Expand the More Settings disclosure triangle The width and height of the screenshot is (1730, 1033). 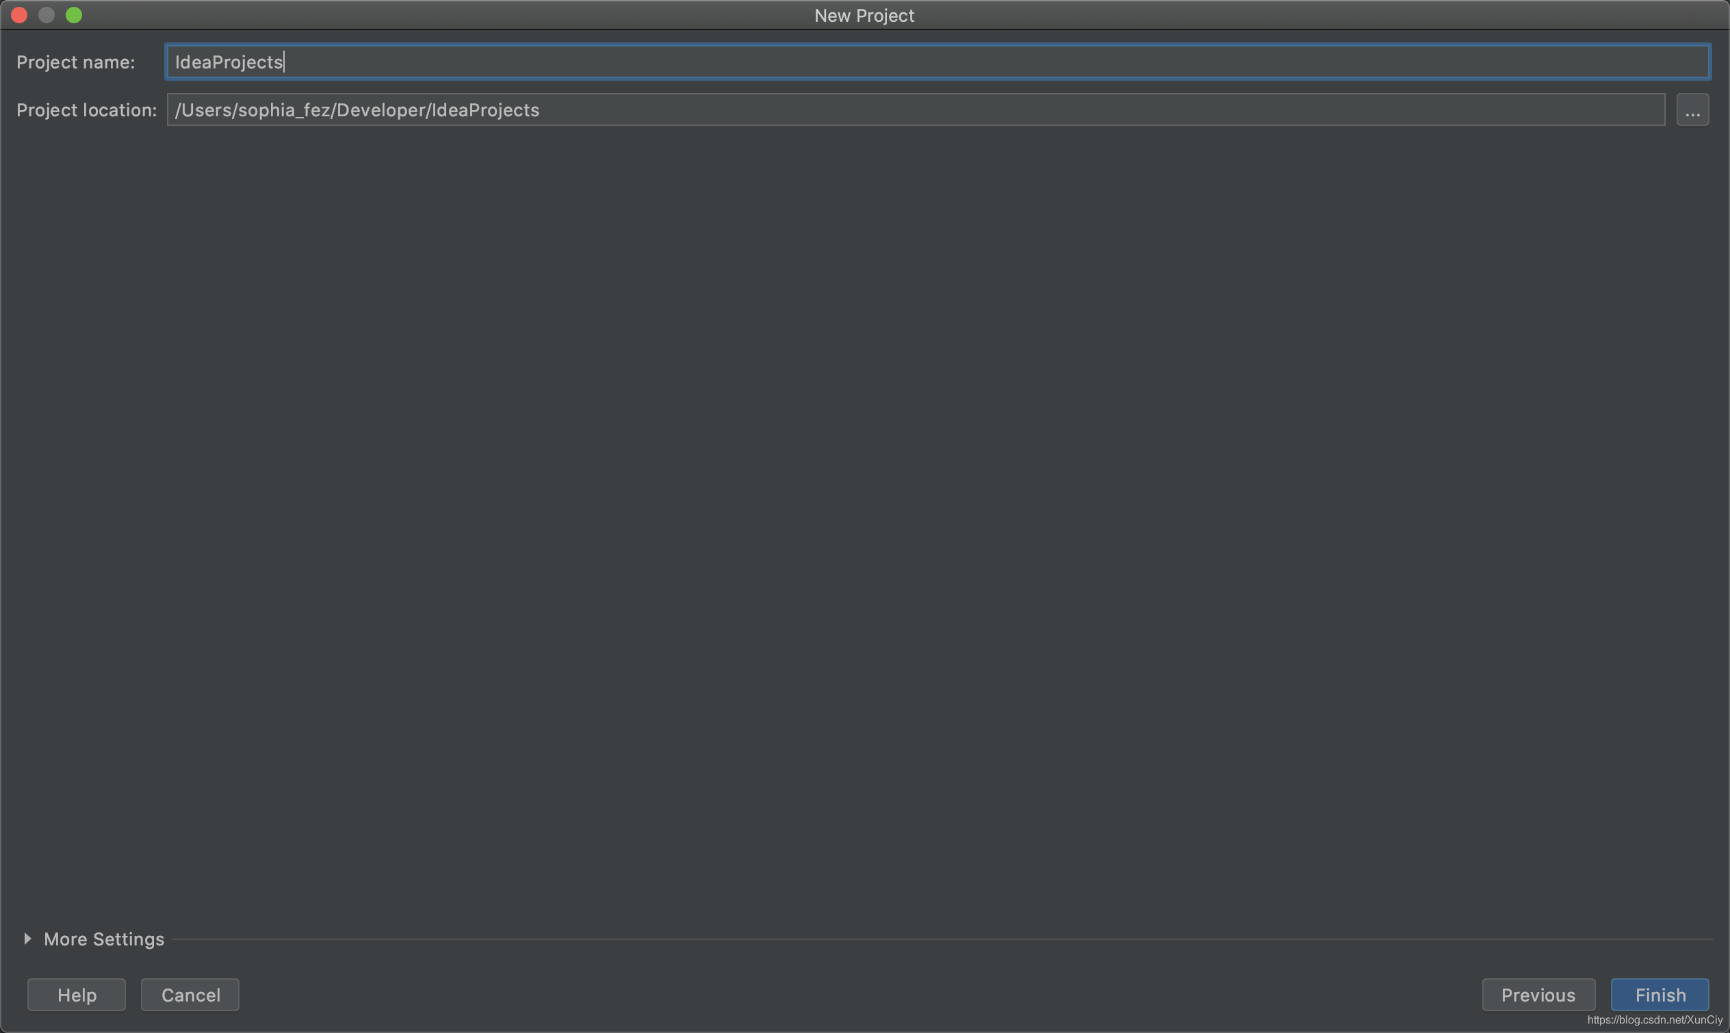pyautogui.click(x=27, y=939)
